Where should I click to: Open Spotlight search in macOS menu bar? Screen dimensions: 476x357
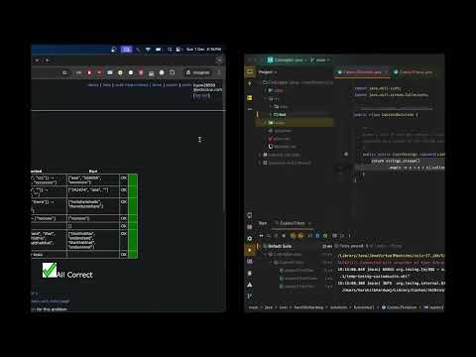click(x=170, y=50)
